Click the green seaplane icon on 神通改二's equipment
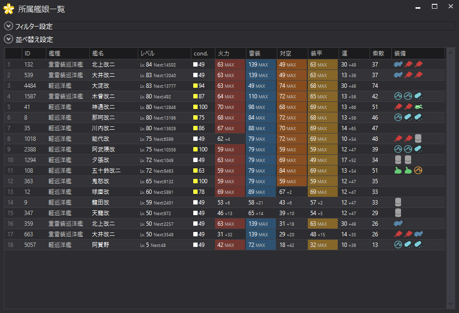 click(x=418, y=106)
